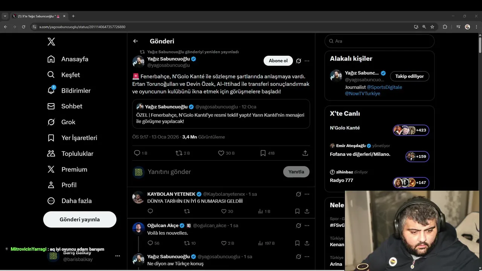Viewport: 482px width, 271px height.
Task: Open the browser extensions puzzle icon
Action: click(445, 27)
